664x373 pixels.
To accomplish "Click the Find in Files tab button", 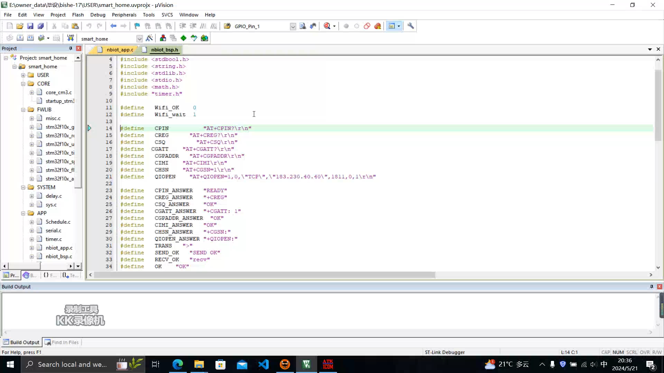I will click(63, 342).
